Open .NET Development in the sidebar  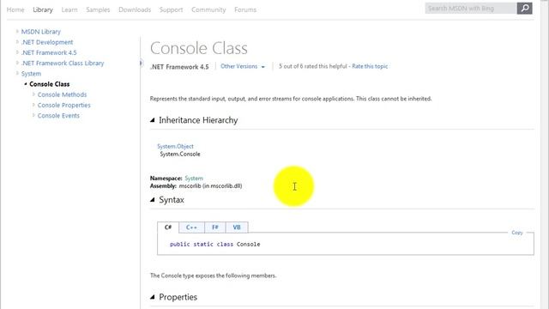(x=47, y=42)
